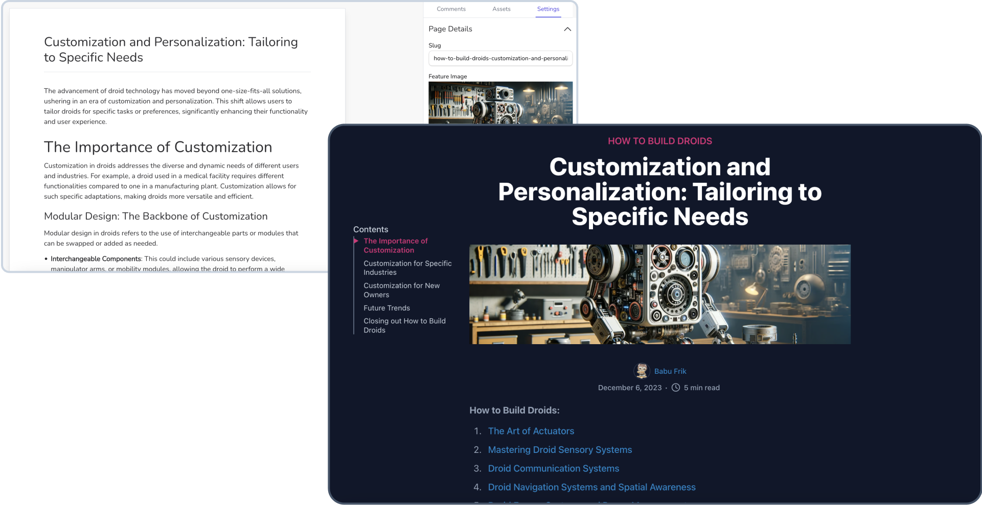
Task: Click the Babu Frik author avatar icon
Action: pos(642,371)
